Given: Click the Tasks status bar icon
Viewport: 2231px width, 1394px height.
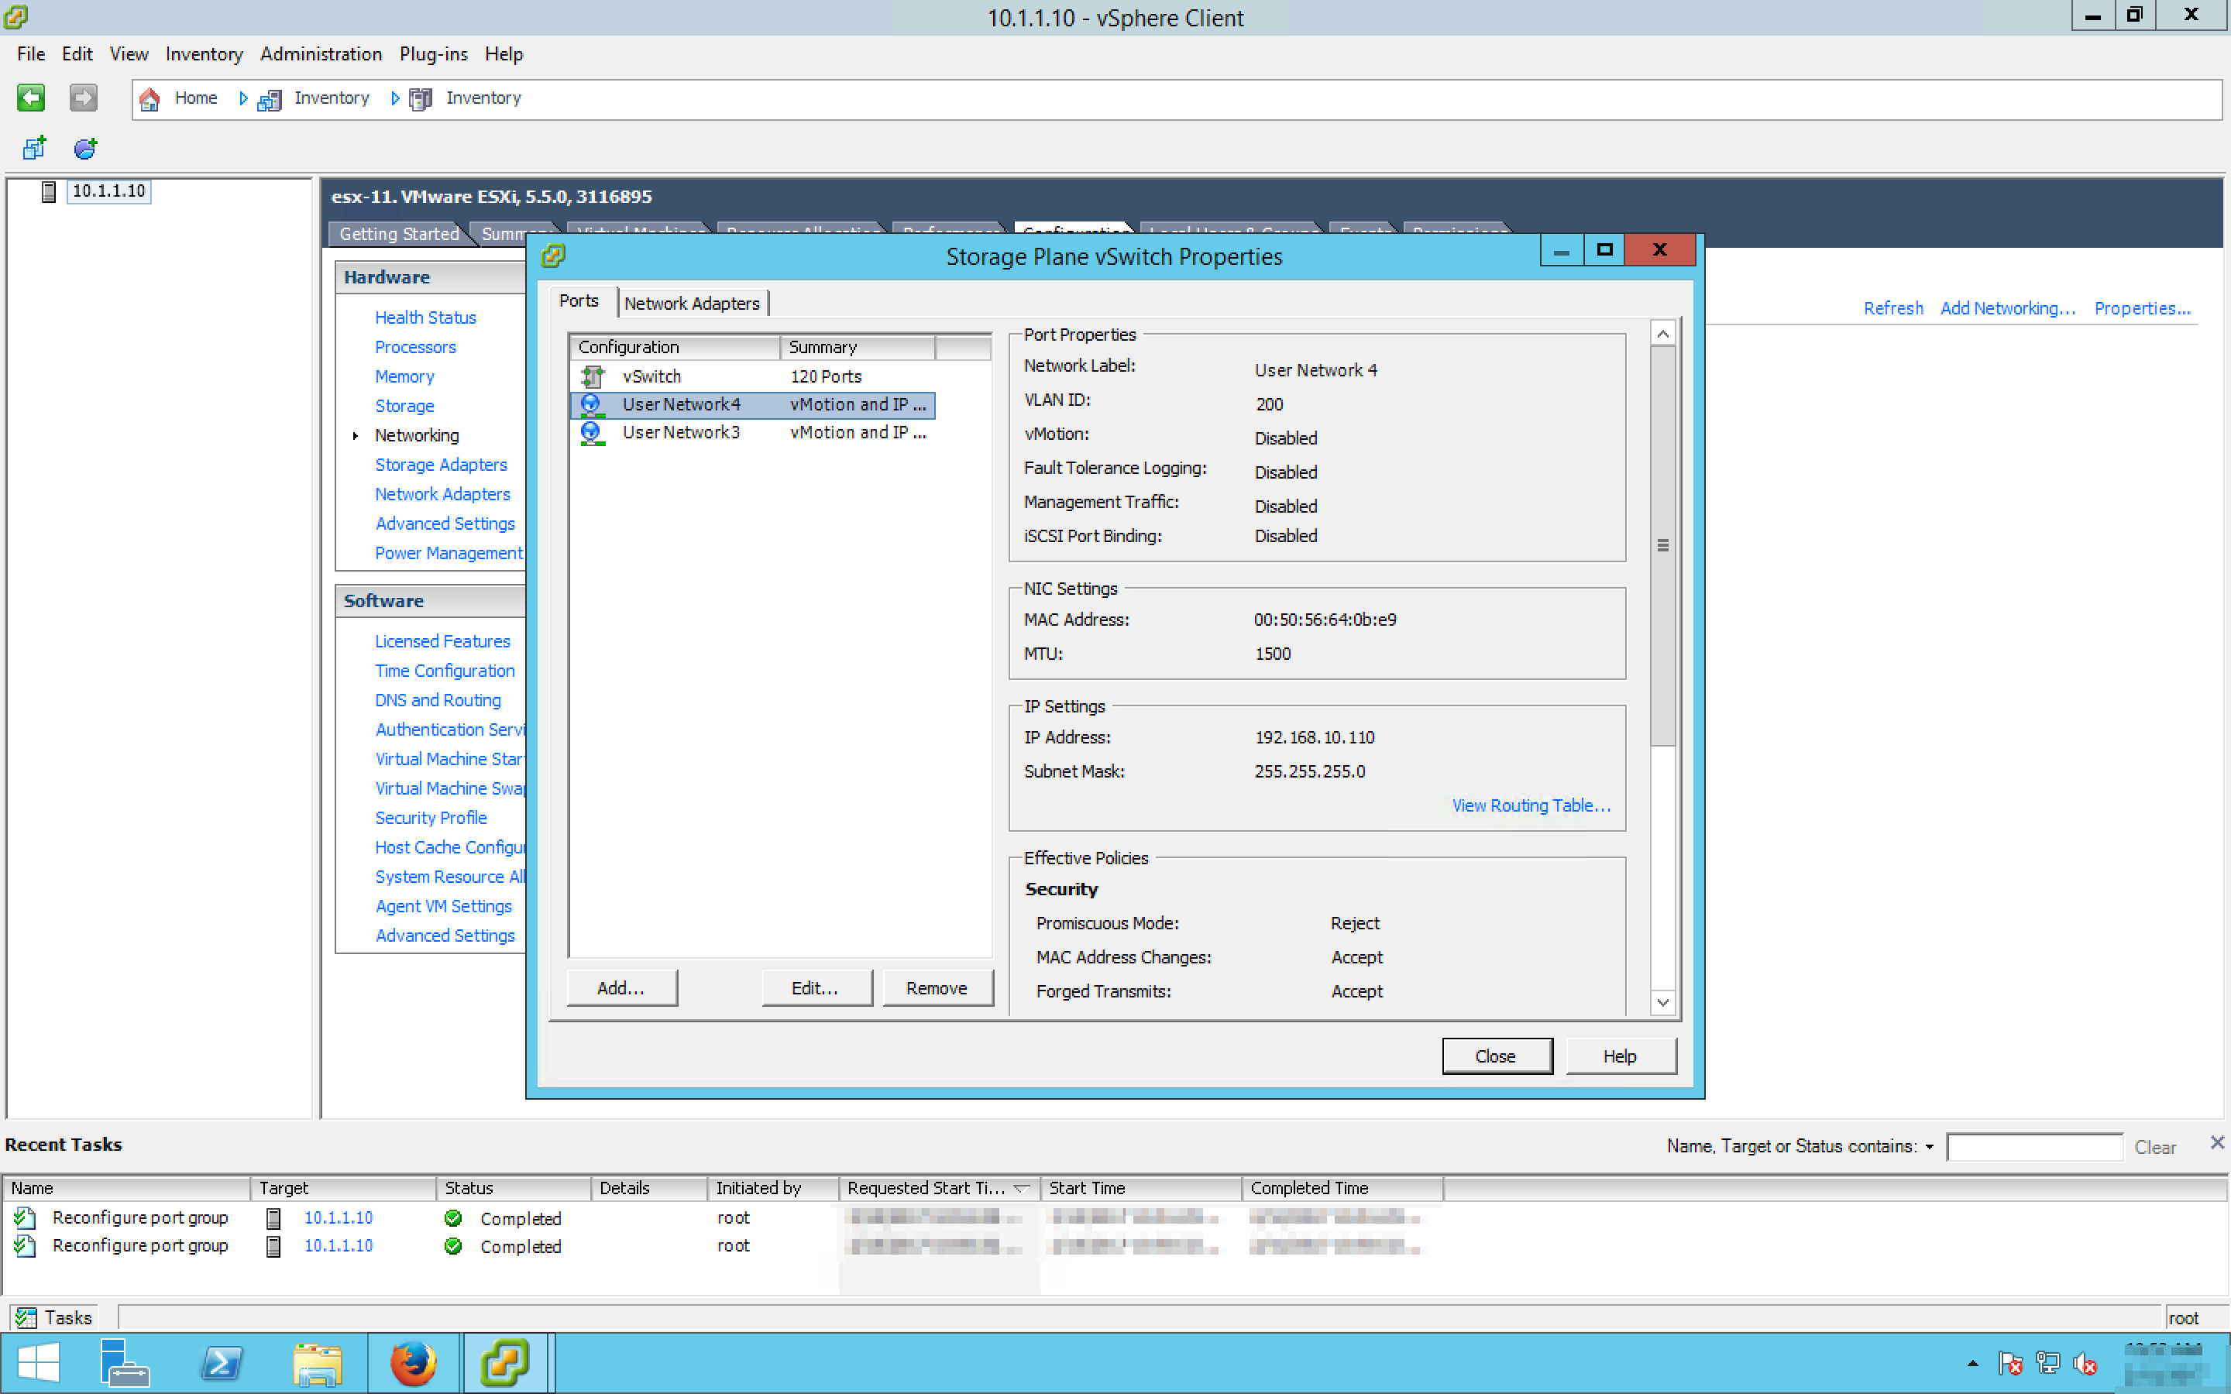Looking at the screenshot, I should click(26, 1318).
